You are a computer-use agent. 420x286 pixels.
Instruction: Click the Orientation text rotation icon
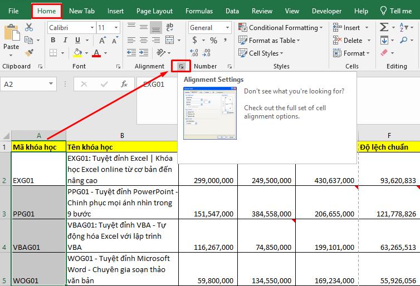[x=161, y=53]
